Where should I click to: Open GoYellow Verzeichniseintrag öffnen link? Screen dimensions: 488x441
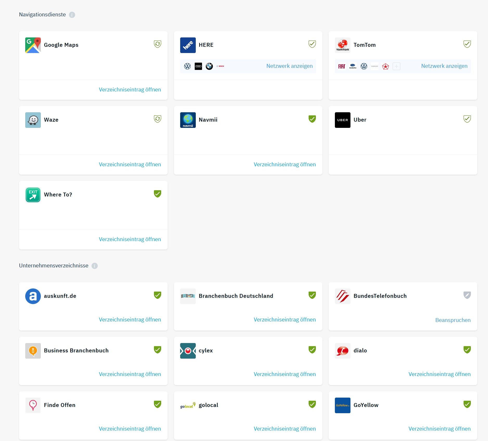click(x=440, y=429)
